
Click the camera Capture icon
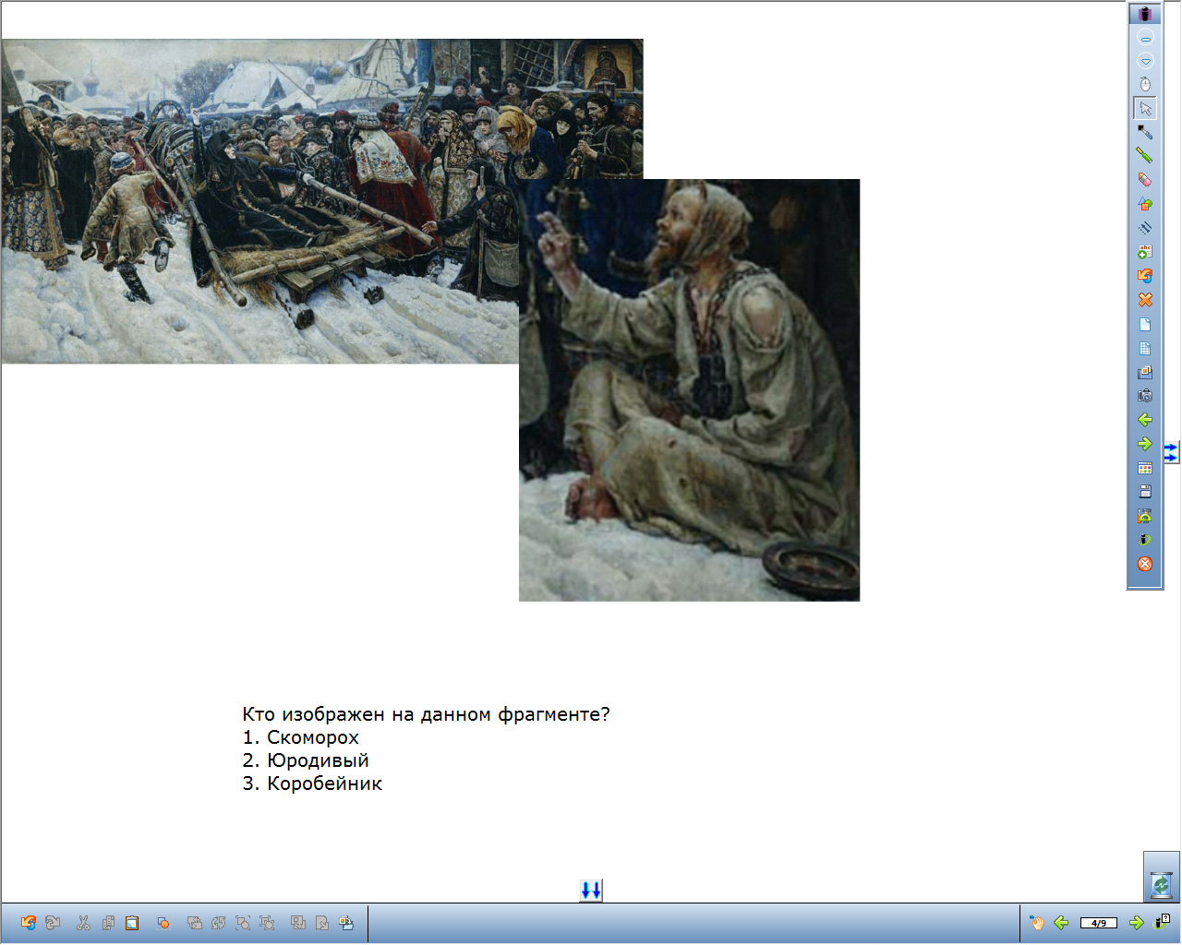point(1145,396)
